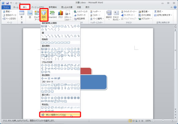The width and height of the screenshot is (178, 124).
Task: Open the ワードアート dropdown
Action: [x=128, y=15]
